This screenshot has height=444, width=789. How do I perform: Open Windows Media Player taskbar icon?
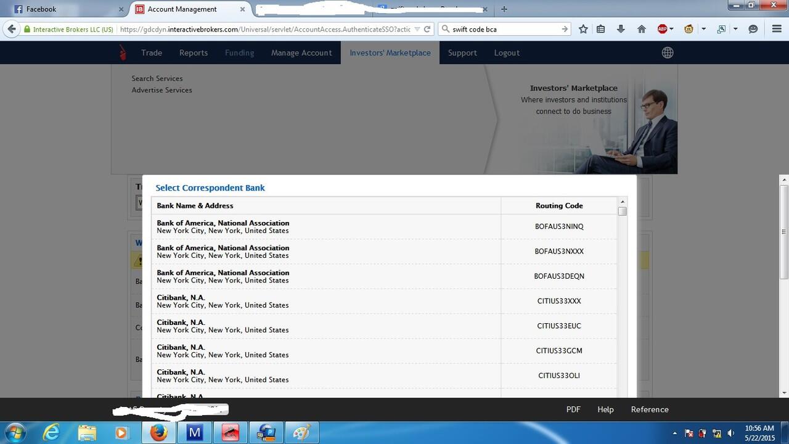point(121,433)
